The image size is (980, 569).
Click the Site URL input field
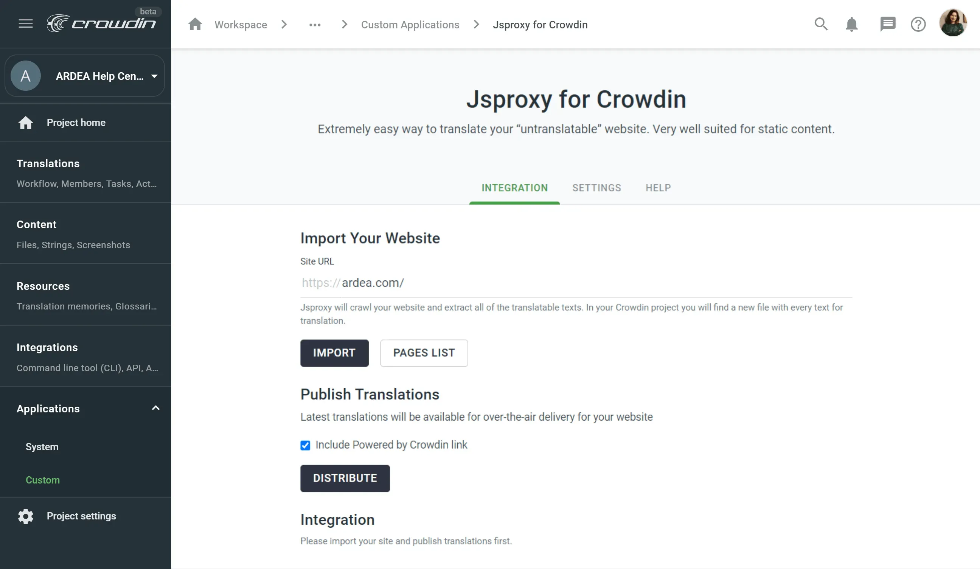[x=576, y=283]
